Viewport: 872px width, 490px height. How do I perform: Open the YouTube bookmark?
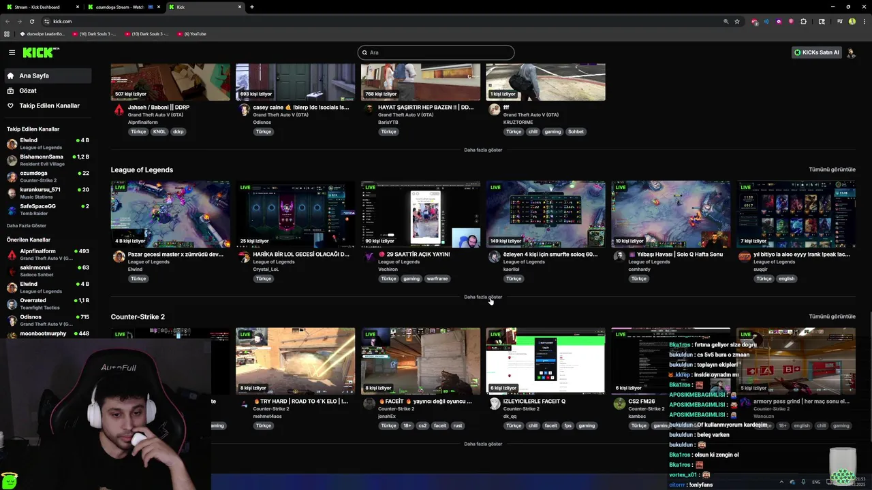[x=192, y=33]
